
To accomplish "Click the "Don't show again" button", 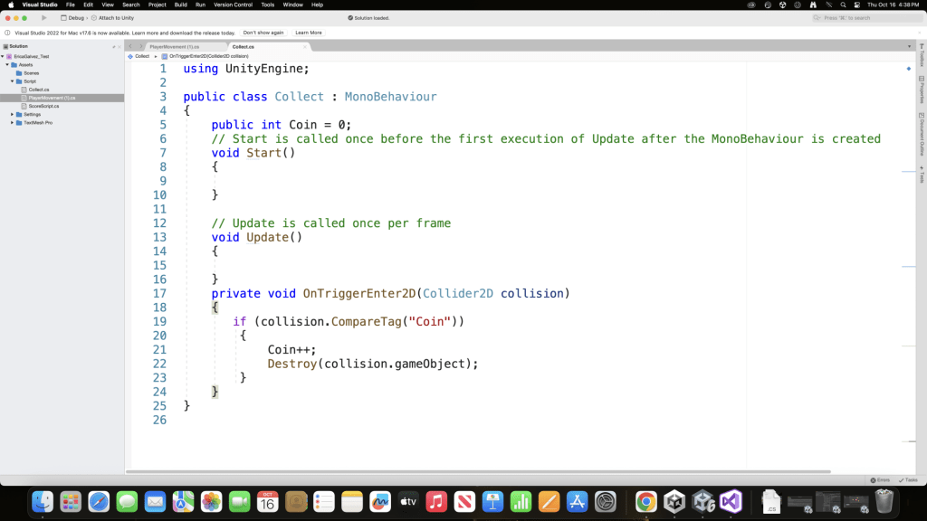I will (x=263, y=33).
